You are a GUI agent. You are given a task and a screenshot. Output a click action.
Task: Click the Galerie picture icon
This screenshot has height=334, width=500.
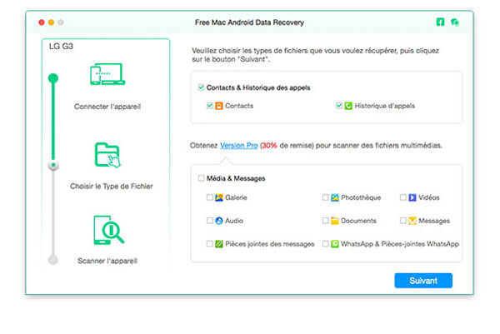[219, 197]
